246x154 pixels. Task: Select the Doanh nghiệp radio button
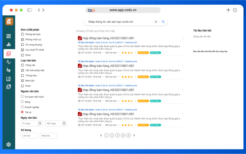tap(22, 107)
